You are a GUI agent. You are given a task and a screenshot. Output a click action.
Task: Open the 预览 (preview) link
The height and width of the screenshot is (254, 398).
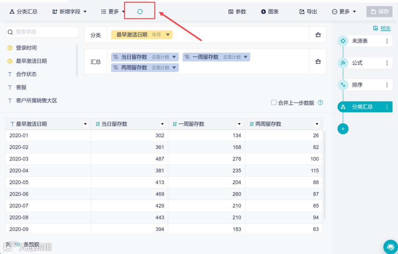tap(385, 28)
